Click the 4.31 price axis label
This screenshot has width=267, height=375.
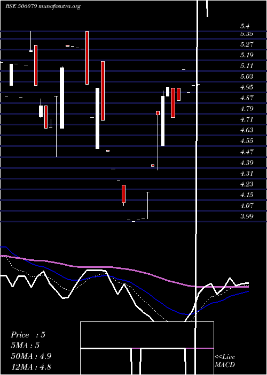click(247, 174)
